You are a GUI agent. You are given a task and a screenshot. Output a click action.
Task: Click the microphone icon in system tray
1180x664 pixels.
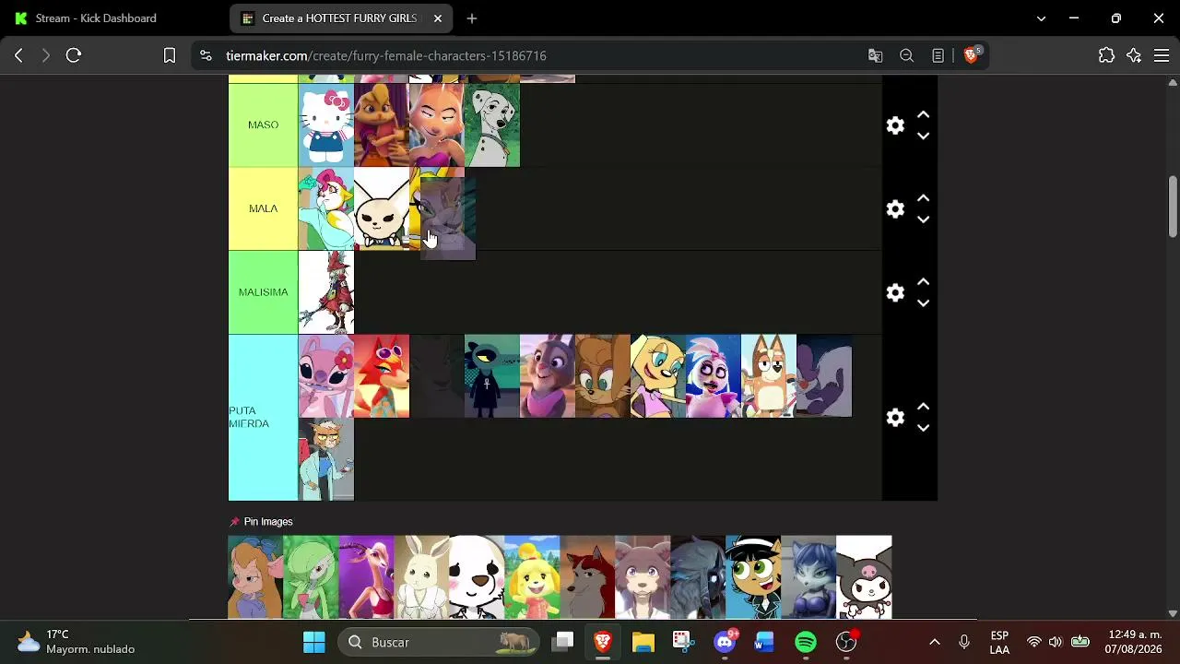(x=964, y=642)
